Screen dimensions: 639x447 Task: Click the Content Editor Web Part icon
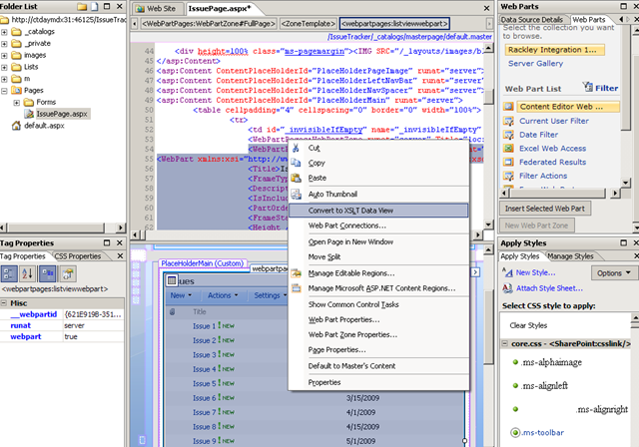[x=508, y=107]
